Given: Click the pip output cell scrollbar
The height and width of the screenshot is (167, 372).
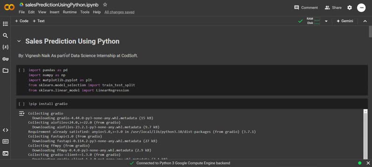Looking at the screenshot, I should point(365,134).
